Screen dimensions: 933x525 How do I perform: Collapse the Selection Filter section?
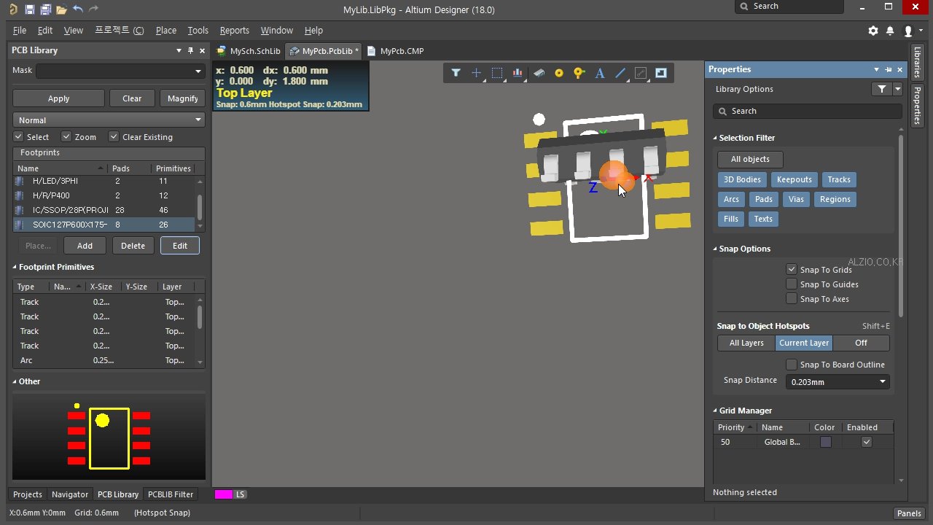tap(715, 138)
